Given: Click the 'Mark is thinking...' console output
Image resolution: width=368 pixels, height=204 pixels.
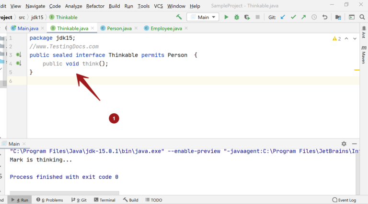Looking at the screenshot, I should (x=41, y=160).
